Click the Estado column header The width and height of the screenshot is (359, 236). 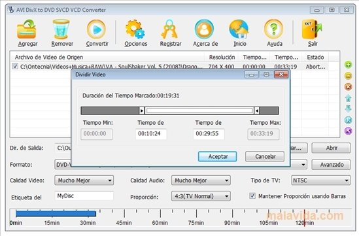315,58
